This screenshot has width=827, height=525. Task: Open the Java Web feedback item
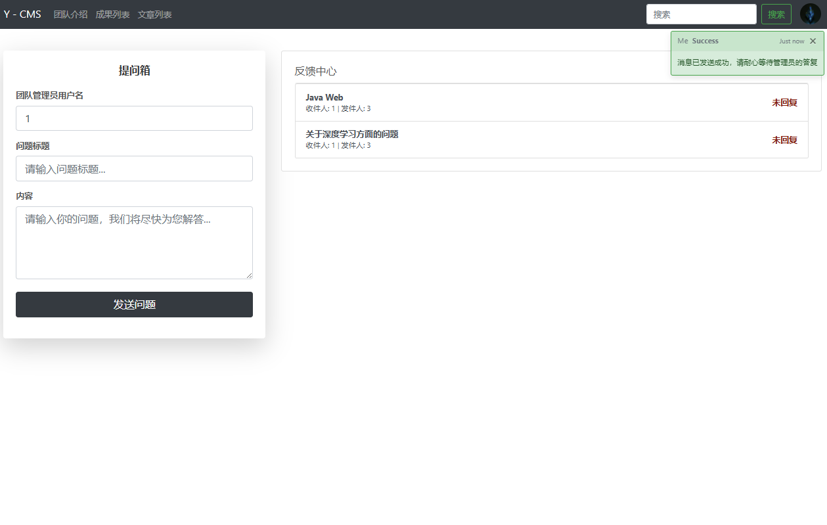coord(324,98)
